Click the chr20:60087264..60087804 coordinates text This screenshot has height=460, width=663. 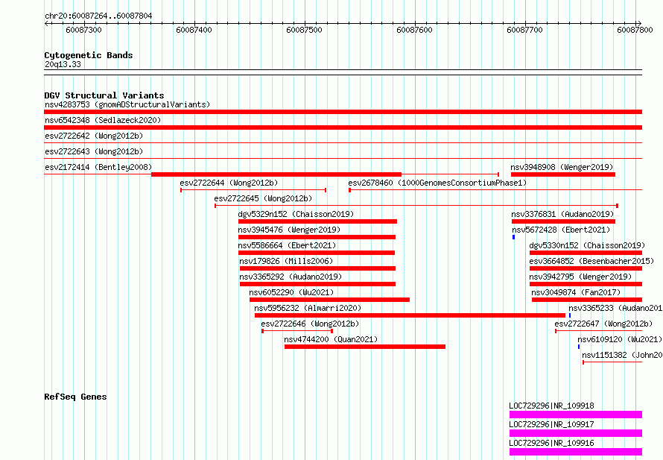98,16
